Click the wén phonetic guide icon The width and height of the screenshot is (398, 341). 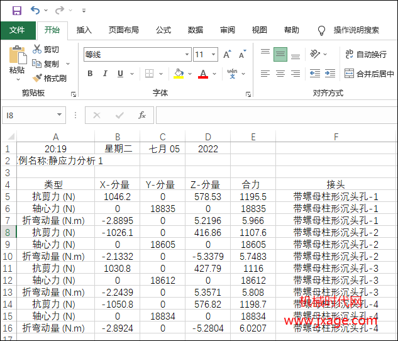[232, 74]
